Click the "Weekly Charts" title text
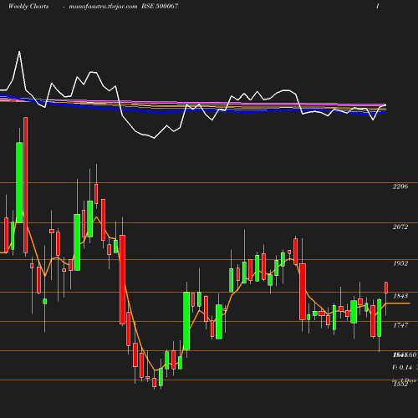This screenshot has height=418, width=418. [28, 6]
